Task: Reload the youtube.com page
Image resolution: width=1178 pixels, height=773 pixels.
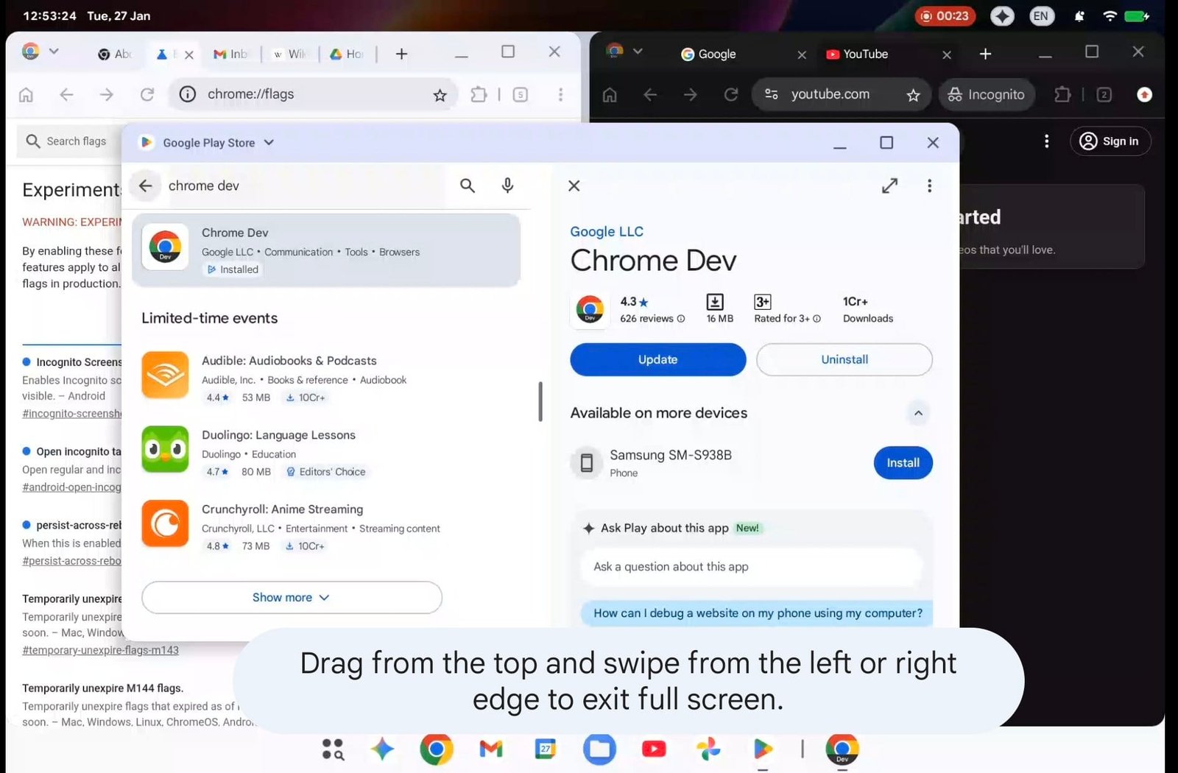Action: point(730,95)
